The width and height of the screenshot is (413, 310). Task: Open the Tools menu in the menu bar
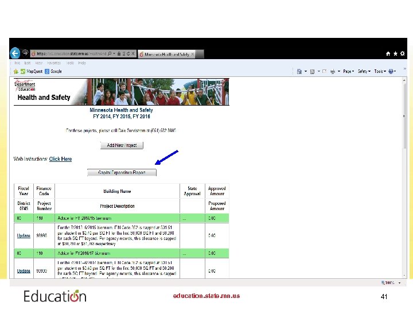pos(70,63)
